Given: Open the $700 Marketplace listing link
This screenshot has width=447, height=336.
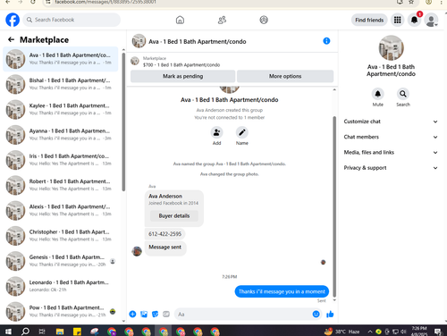Looking at the screenshot, I should pos(181,65).
